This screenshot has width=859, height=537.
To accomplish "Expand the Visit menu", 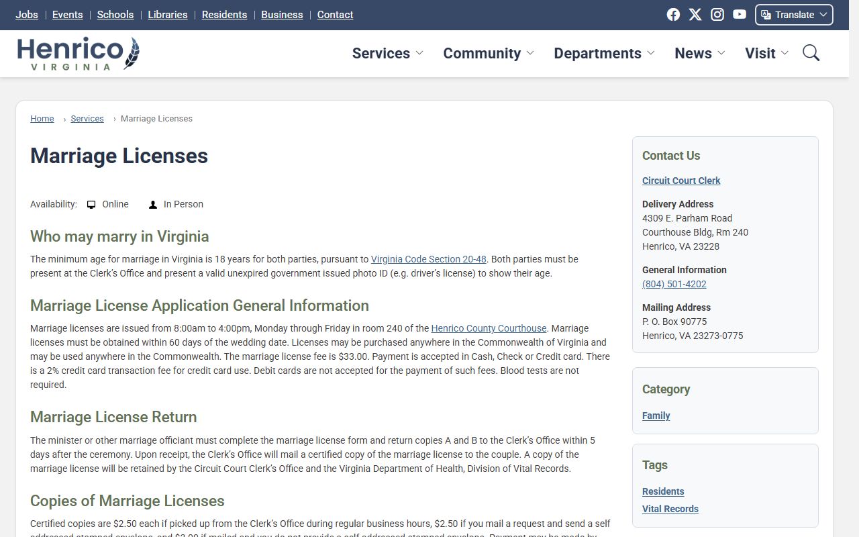I will 766,53.
